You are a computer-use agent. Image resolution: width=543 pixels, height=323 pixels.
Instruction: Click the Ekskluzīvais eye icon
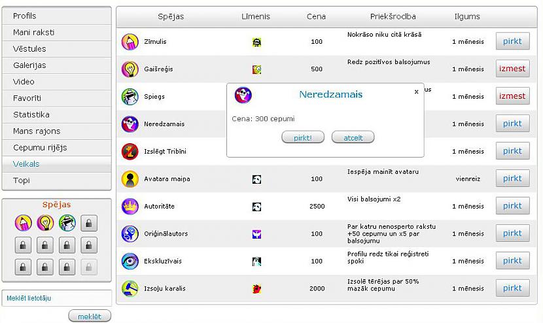[130, 261]
